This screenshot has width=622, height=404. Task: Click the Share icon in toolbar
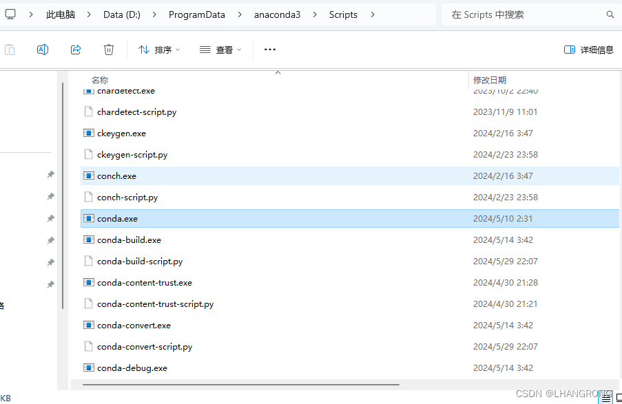point(76,50)
